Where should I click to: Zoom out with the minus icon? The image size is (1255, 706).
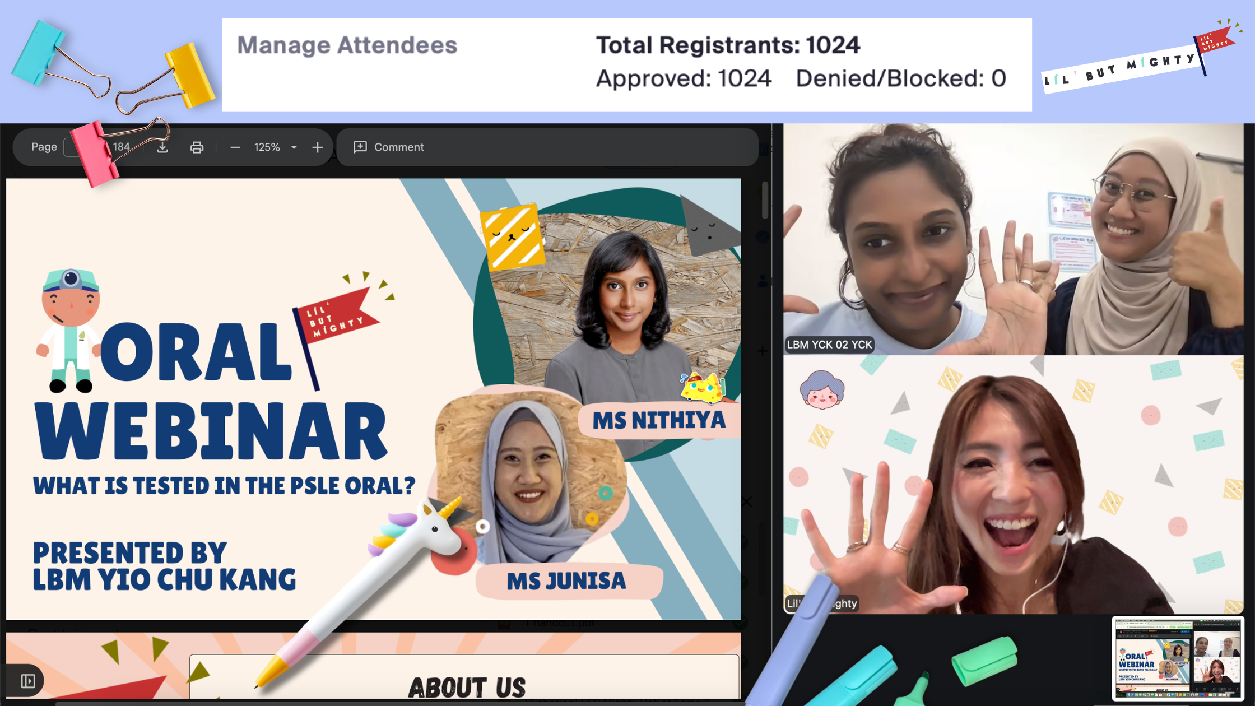click(235, 147)
